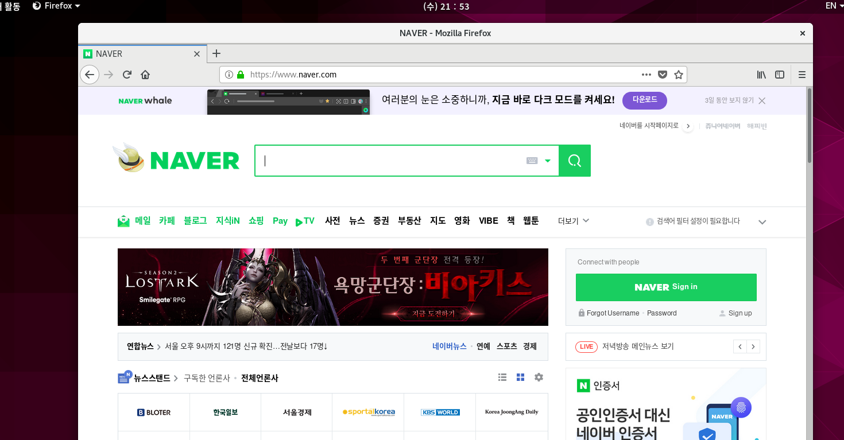The image size is (844, 440).
Task: Open a new tab with plus button
Action: tap(216, 53)
